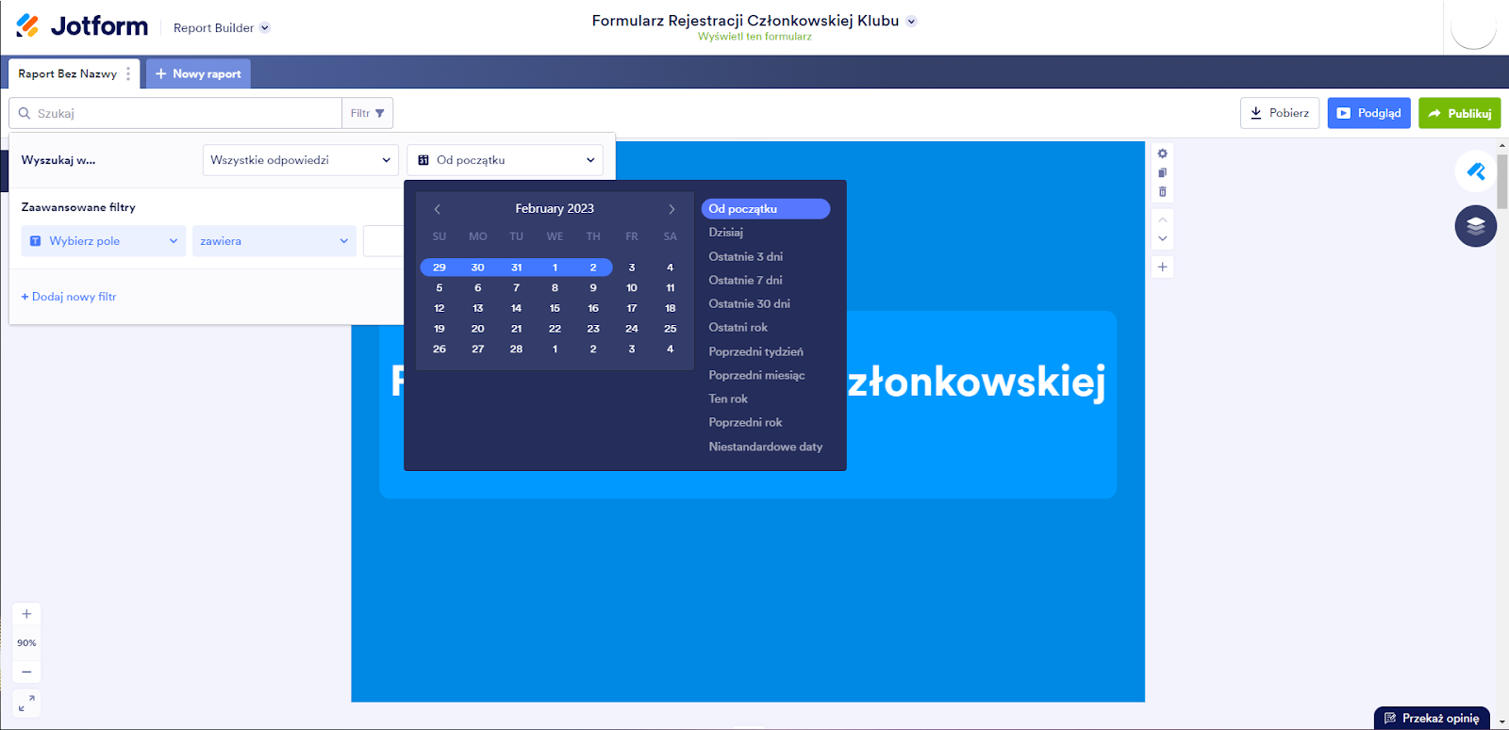Click the Wyszukaj w... label
Image resolution: width=1509 pixels, height=730 pixels.
point(58,160)
